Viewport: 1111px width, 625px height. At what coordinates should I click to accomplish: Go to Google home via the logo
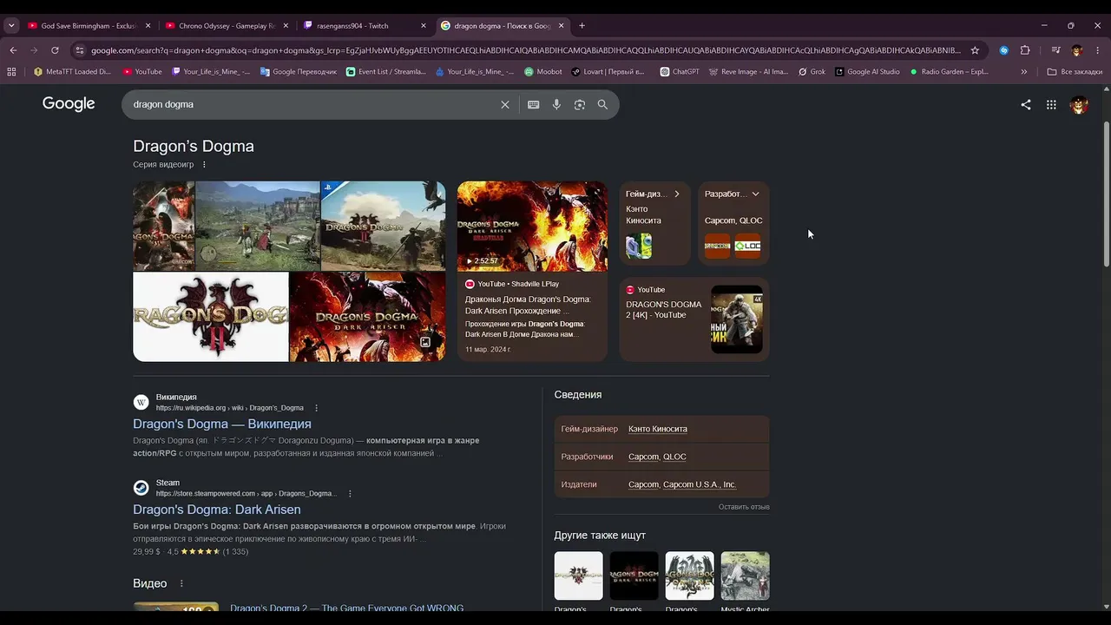click(x=69, y=104)
